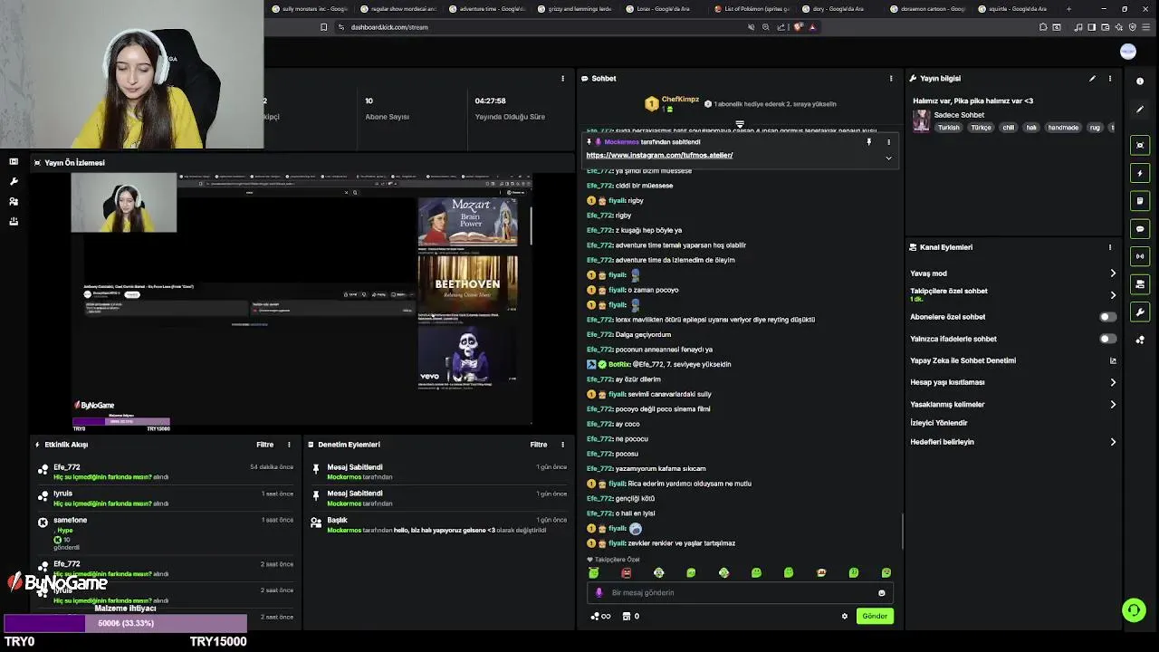
Task: Click the chat scrollbar
Action: pyautogui.click(x=902, y=531)
